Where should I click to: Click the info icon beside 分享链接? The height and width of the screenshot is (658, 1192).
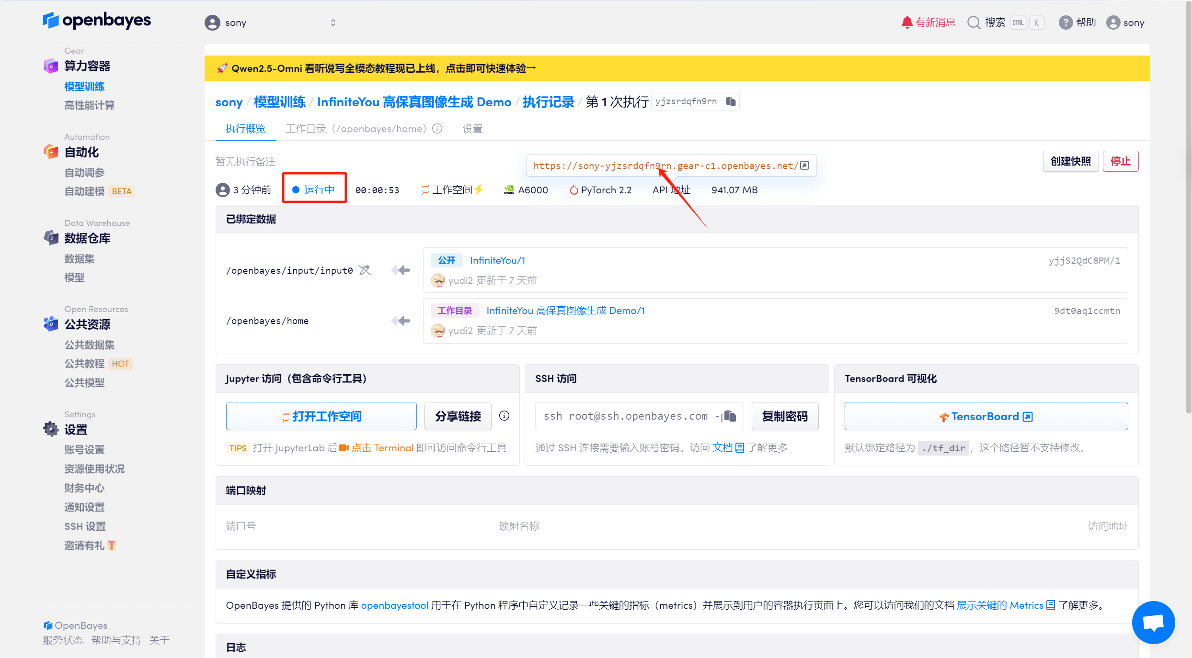coord(504,416)
